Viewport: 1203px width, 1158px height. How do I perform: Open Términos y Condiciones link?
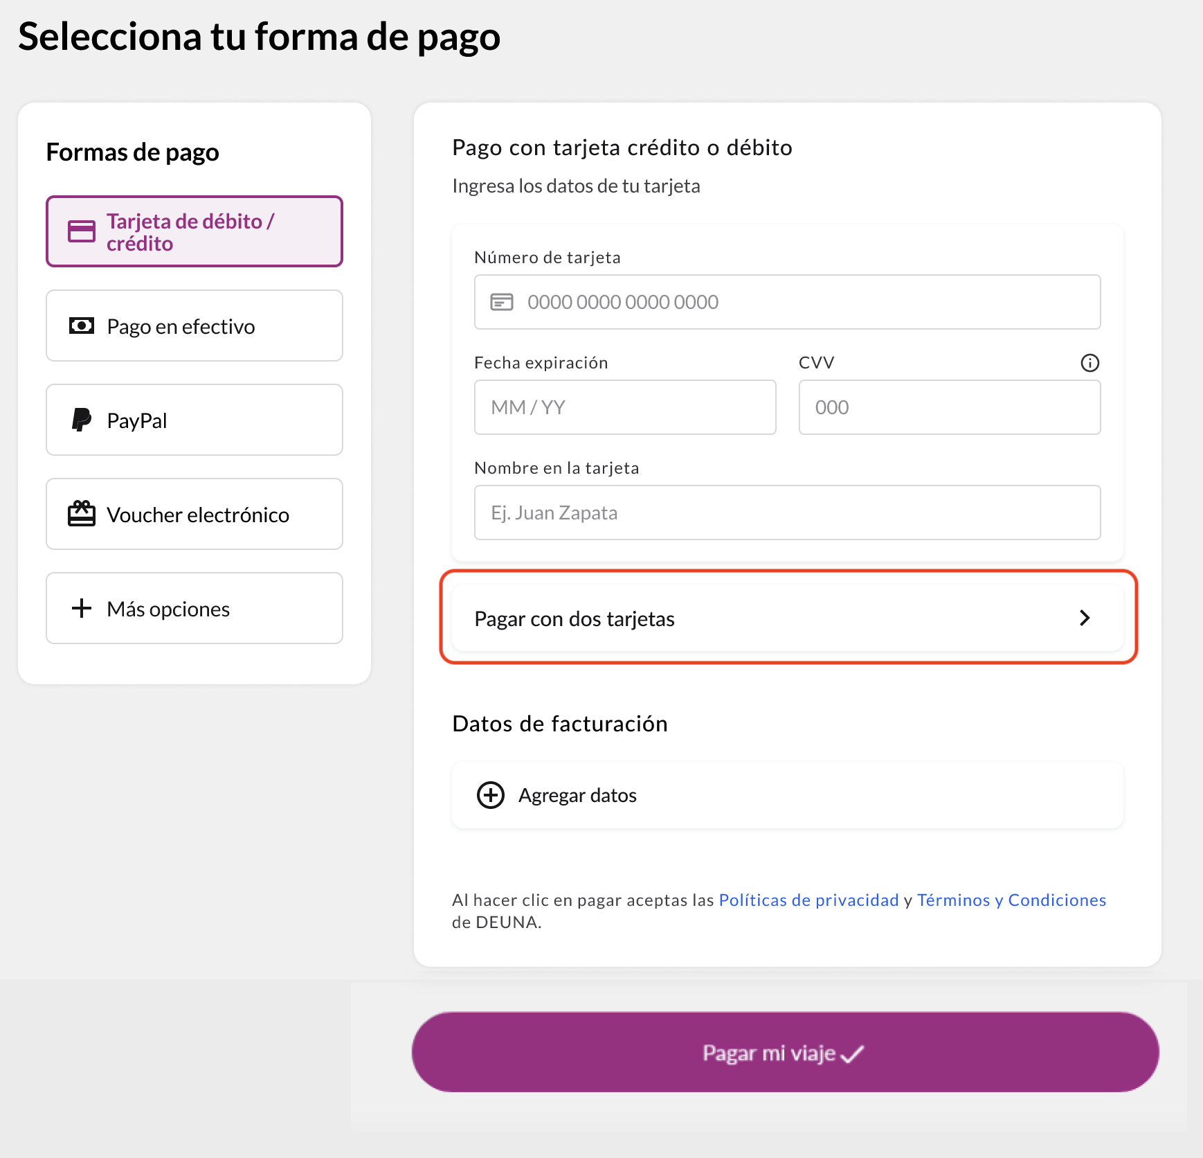tap(1011, 900)
